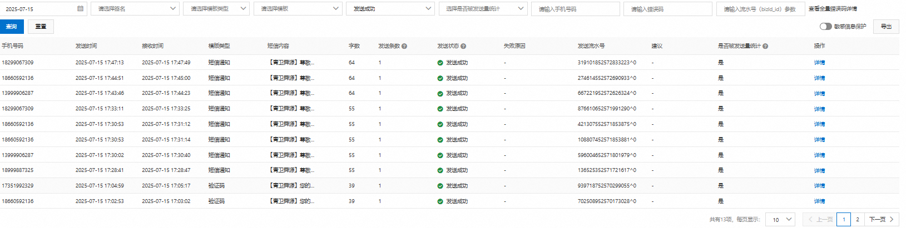This screenshot has width=906, height=228.
Task: Click the help icon beside 是否被发送量统计 column header
Action: pyautogui.click(x=765, y=46)
